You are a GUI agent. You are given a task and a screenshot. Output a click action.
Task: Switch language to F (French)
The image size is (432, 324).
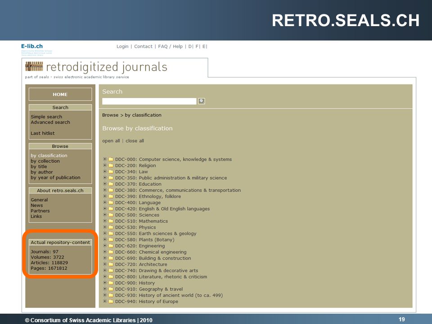(197, 46)
